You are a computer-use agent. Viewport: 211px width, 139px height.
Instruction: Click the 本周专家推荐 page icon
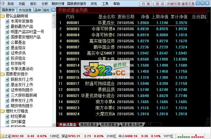(7, 21)
